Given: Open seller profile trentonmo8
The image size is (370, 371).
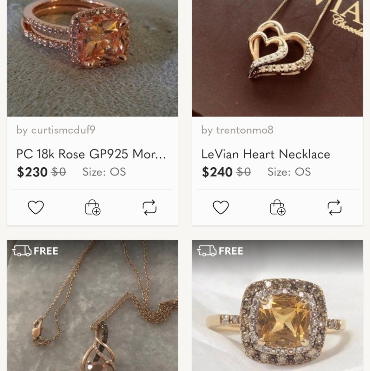Looking at the screenshot, I should (237, 130).
